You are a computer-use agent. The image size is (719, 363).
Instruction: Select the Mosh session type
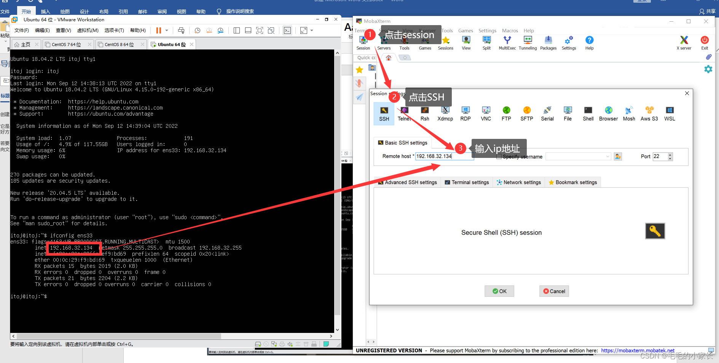tap(629, 114)
